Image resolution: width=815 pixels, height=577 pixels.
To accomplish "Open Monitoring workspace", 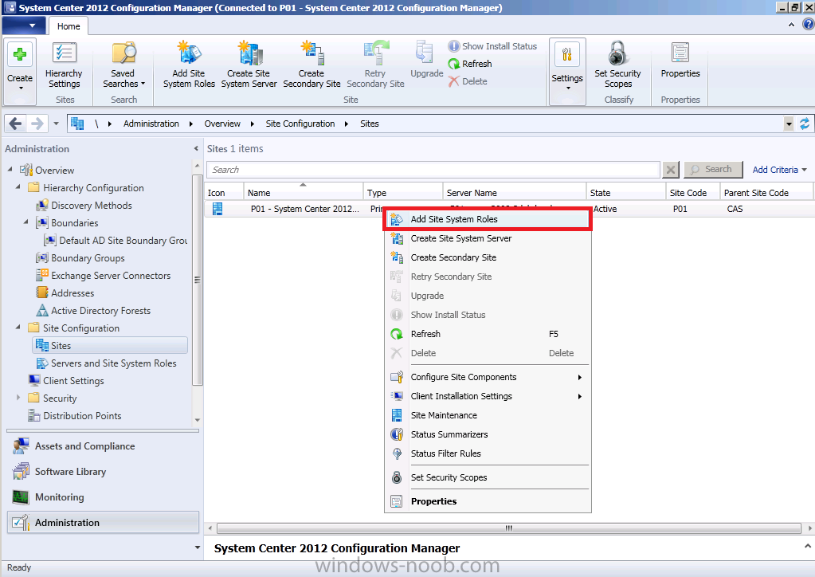I will (103, 497).
